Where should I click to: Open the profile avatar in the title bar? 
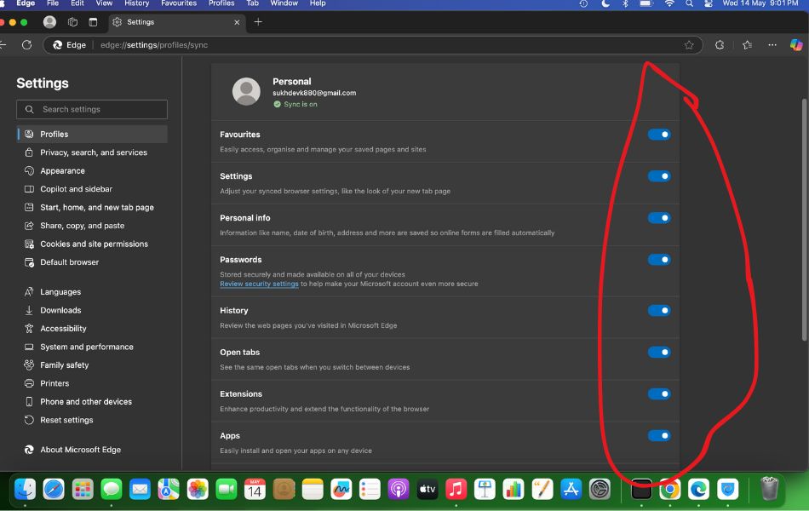(x=49, y=21)
